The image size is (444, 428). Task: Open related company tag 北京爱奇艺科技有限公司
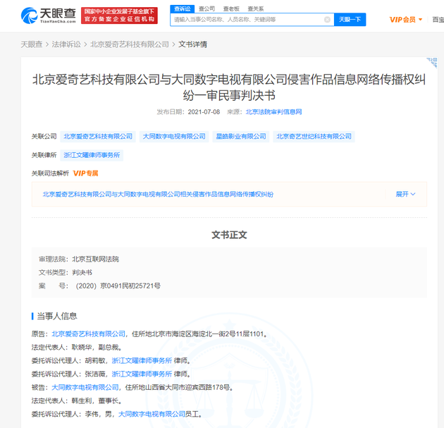pos(98,137)
